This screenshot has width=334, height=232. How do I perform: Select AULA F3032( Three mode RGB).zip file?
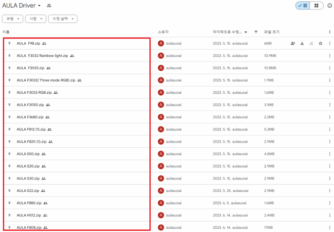click(46, 80)
